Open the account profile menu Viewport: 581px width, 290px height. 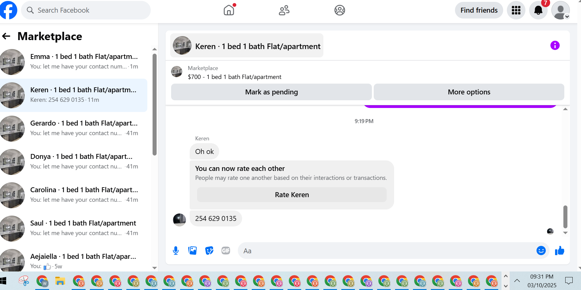click(561, 10)
